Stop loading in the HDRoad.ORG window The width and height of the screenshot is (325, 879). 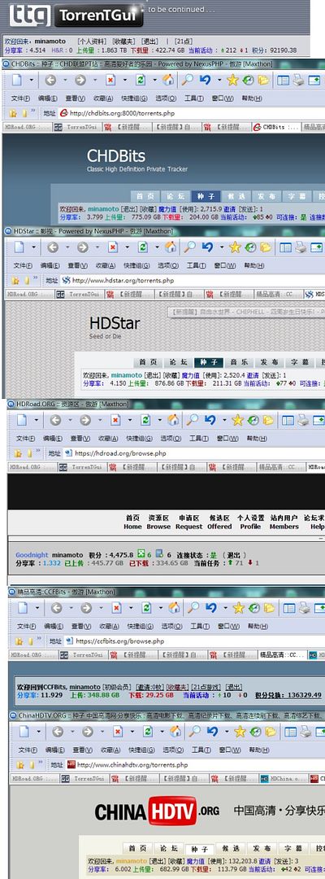pyautogui.click(x=116, y=420)
